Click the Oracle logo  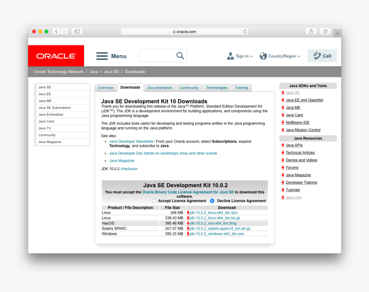[56, 56]
